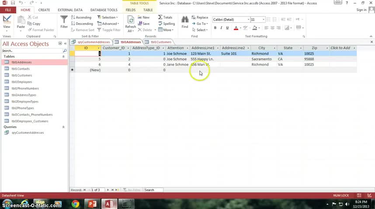The height and width of the screenshot is (209, 375).
Task: Open the Advanced filter dropdown
Action: pyautogui.click(x=108, y=24)
